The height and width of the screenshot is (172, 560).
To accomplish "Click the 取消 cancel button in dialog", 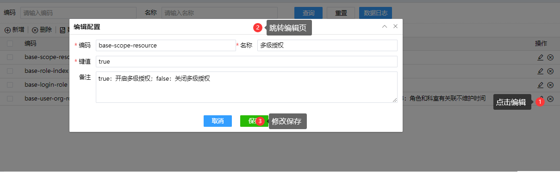I will tap(218, 121).
